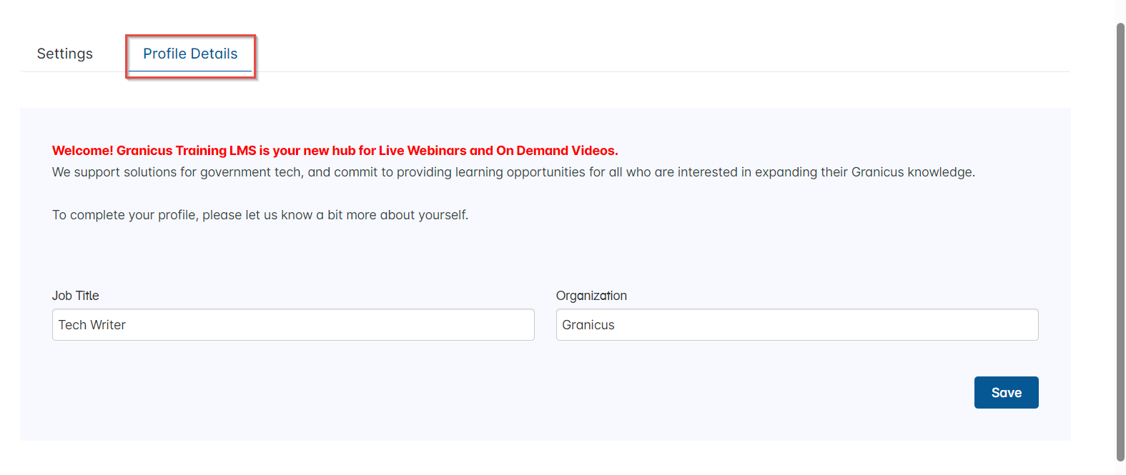Click "Granicus Training LMS" in red heading

pos(186,151)
